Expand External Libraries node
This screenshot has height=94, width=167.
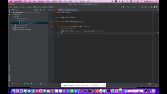pyautogui.click(x=12, y=27)
